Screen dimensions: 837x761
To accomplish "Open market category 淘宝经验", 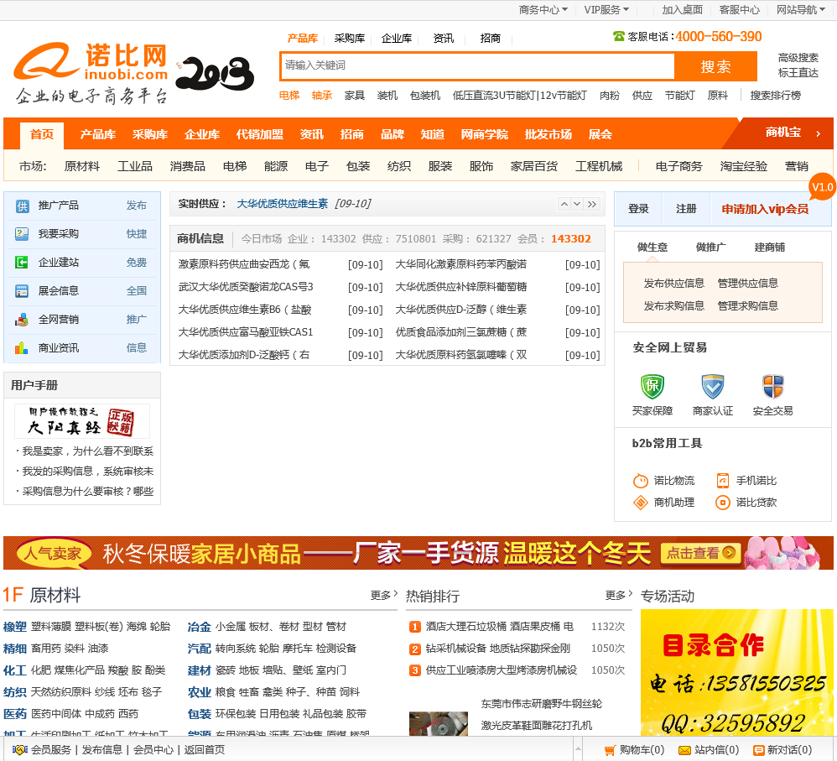I will point(744,166).
